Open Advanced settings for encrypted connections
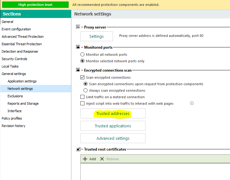230x180 pixels. 113,138
